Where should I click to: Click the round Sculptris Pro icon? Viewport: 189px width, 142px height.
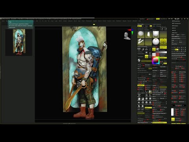[x=139, y=60]
